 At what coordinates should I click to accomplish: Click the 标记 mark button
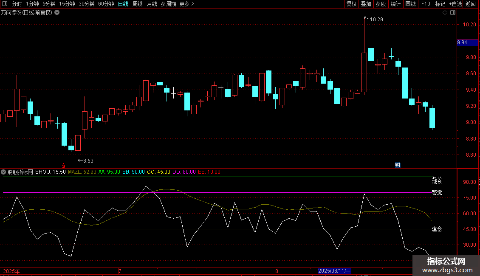click(x=440, y=4)
